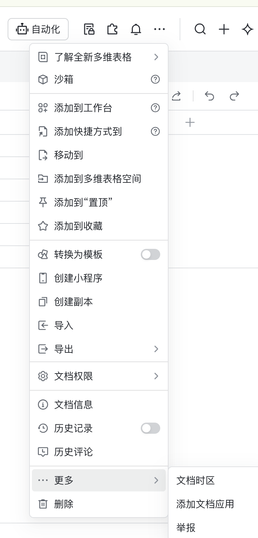Select 文档时区 from the submenu
Image resolution: width=258 pixels, height=538 pixels.
pos(195,480)
